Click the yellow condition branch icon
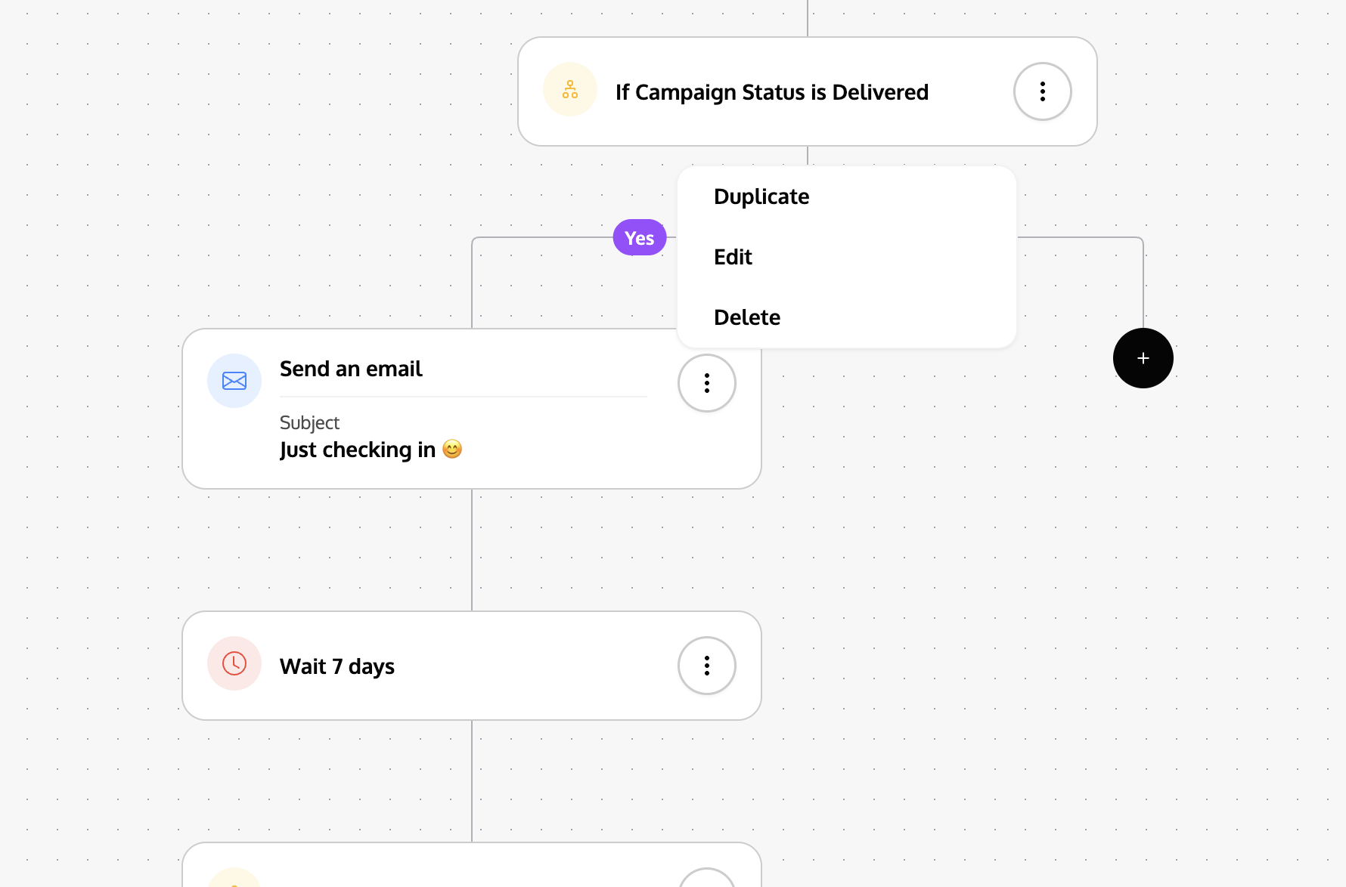Screen dimensions: 1346x887 pos(570,89)
